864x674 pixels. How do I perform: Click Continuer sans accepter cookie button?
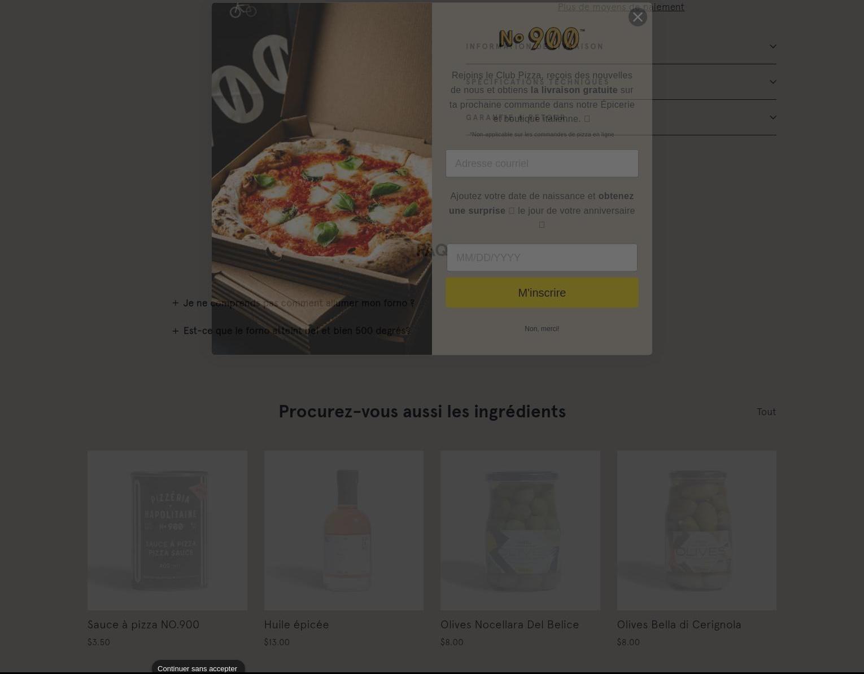pos(198,668)
